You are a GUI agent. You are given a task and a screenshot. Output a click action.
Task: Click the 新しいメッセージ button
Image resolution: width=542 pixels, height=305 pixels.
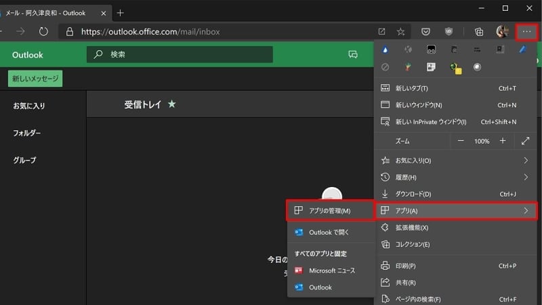[x=35, y=79]
